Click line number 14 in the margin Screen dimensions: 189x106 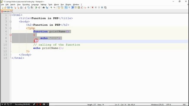[5, 58]
